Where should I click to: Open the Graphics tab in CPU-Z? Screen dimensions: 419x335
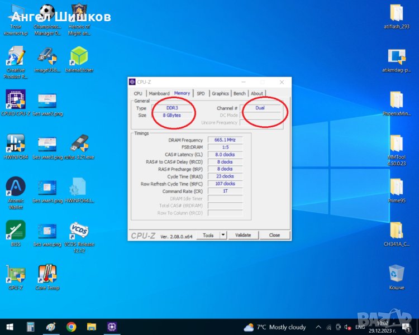point(220,93)
